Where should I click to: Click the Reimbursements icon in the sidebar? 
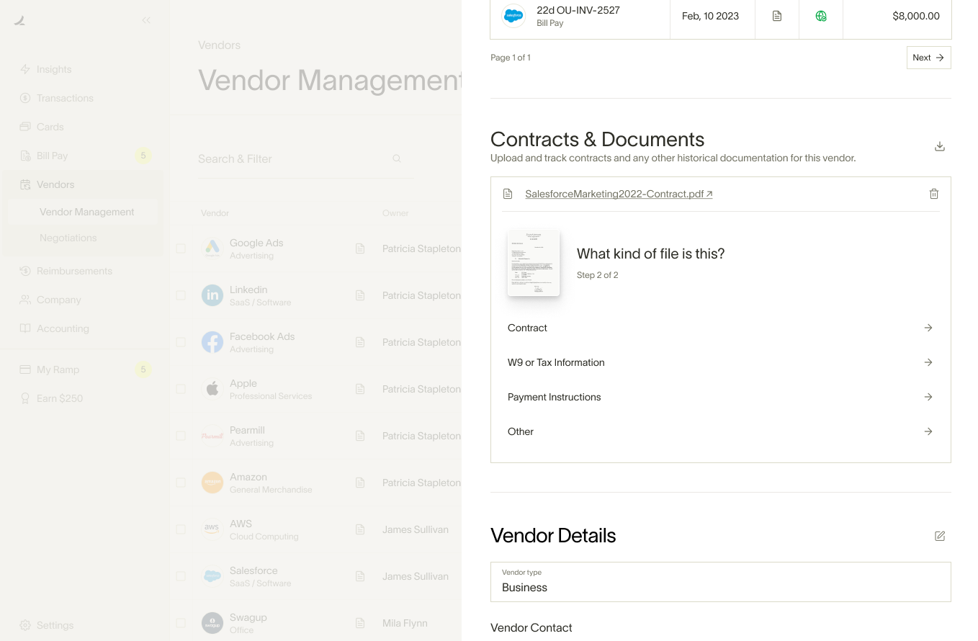(25, 271)
